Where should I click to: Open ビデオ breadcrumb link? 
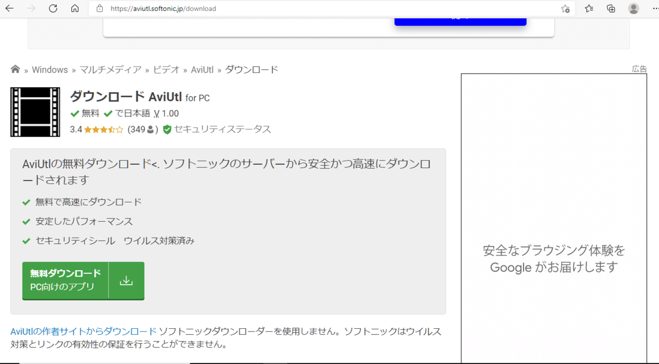point(166,70)
